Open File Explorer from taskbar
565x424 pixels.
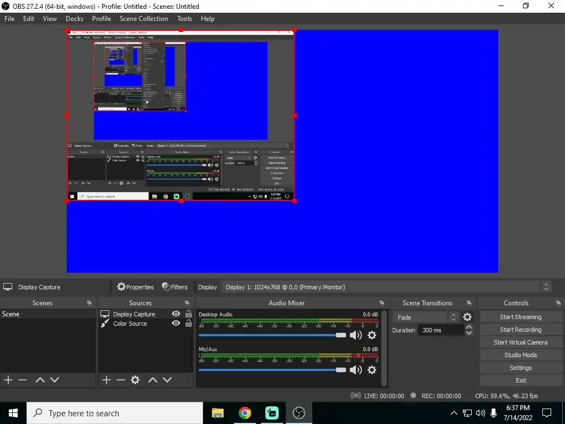[217, 413]
